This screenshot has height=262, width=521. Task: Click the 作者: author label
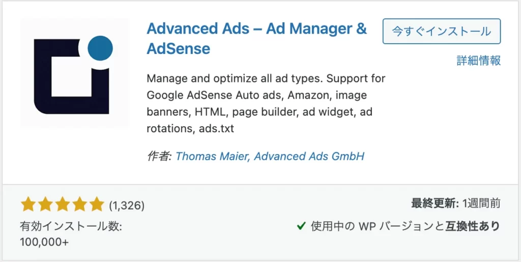click(159, 156)
